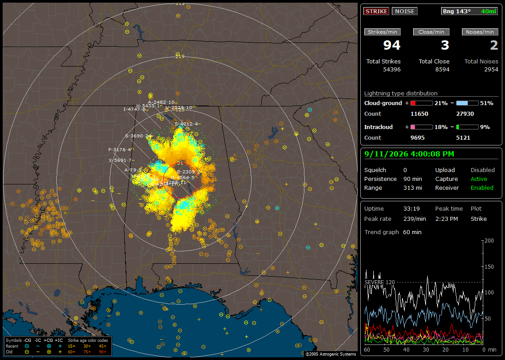Click the negative cloud-ground 51% blue bar

(467, 103)
